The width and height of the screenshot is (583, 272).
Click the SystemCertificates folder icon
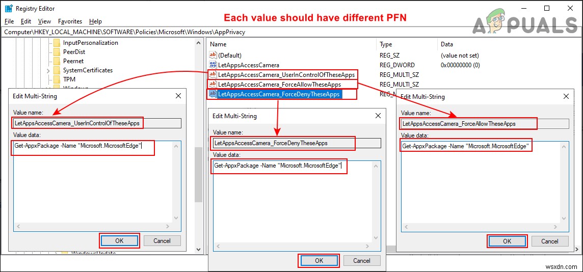tap(57, 70)
